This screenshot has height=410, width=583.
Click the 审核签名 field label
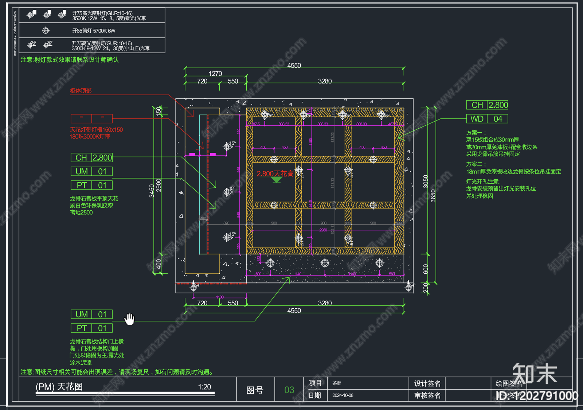coord(427,395)
